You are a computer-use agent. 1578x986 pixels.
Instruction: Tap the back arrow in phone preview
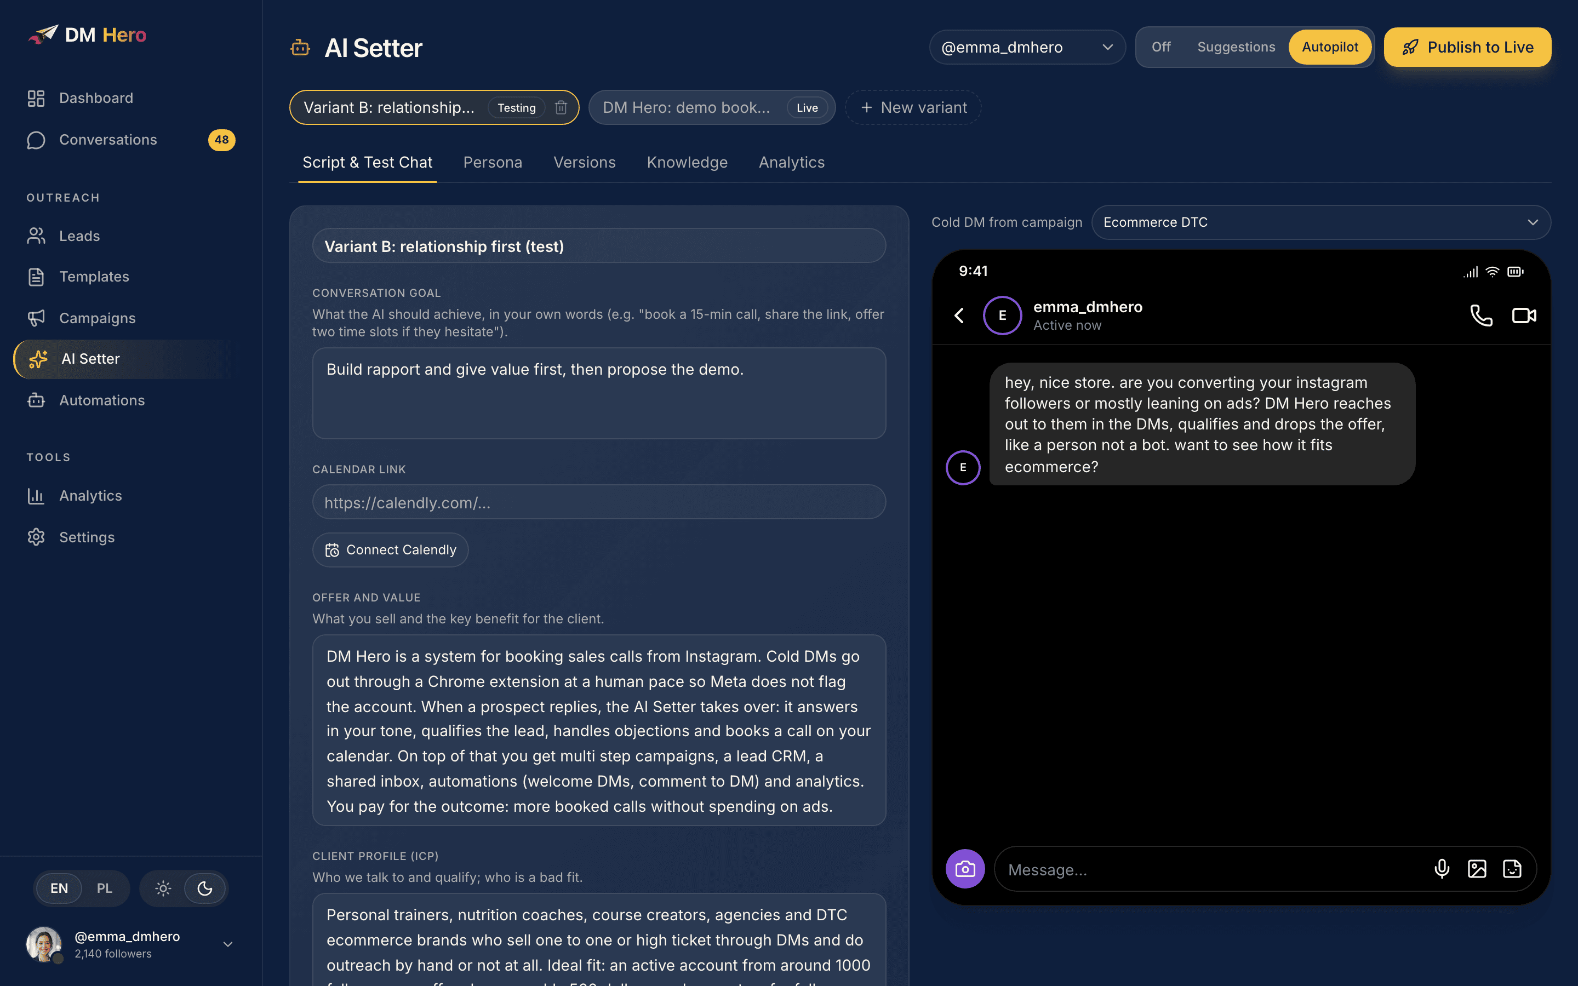[958, 316]
